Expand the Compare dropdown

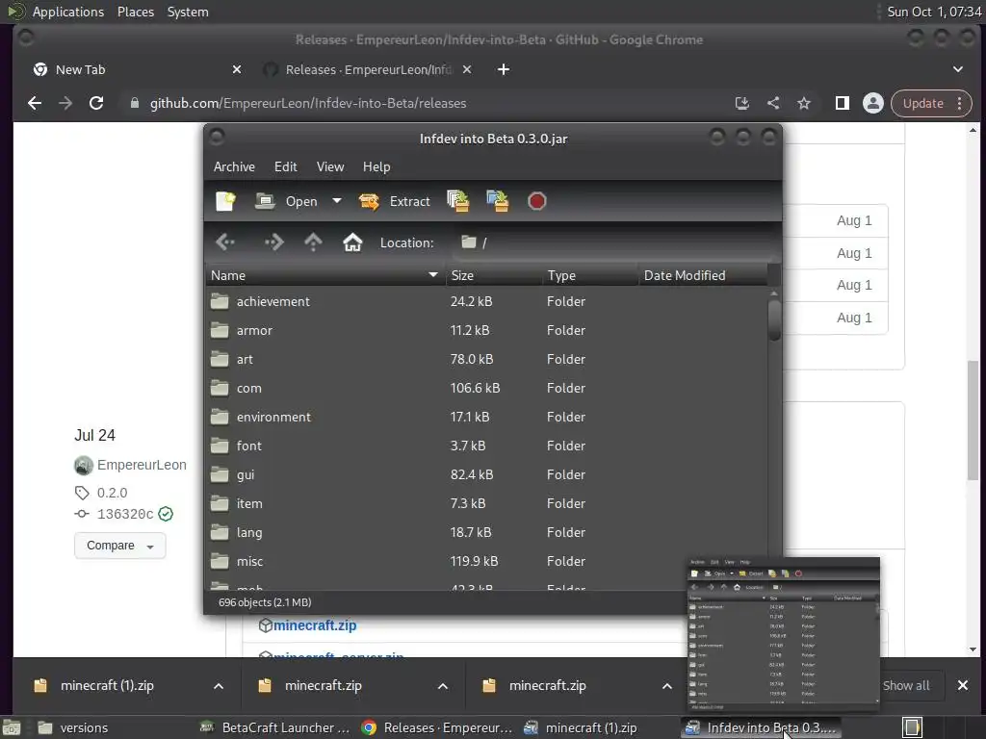(120, 546)
